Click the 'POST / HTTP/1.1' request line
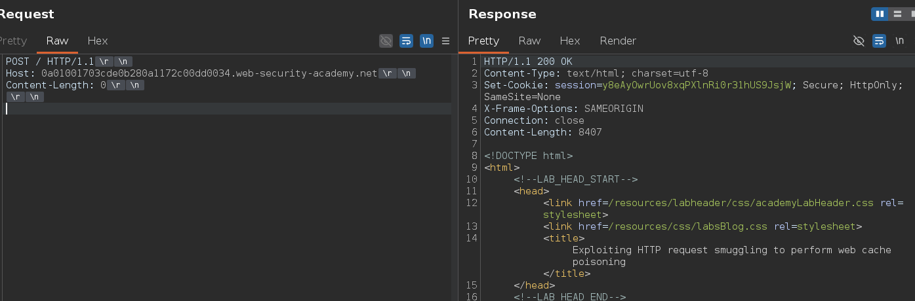This screenshot has height=301, width=915. [x=50, y=62]
